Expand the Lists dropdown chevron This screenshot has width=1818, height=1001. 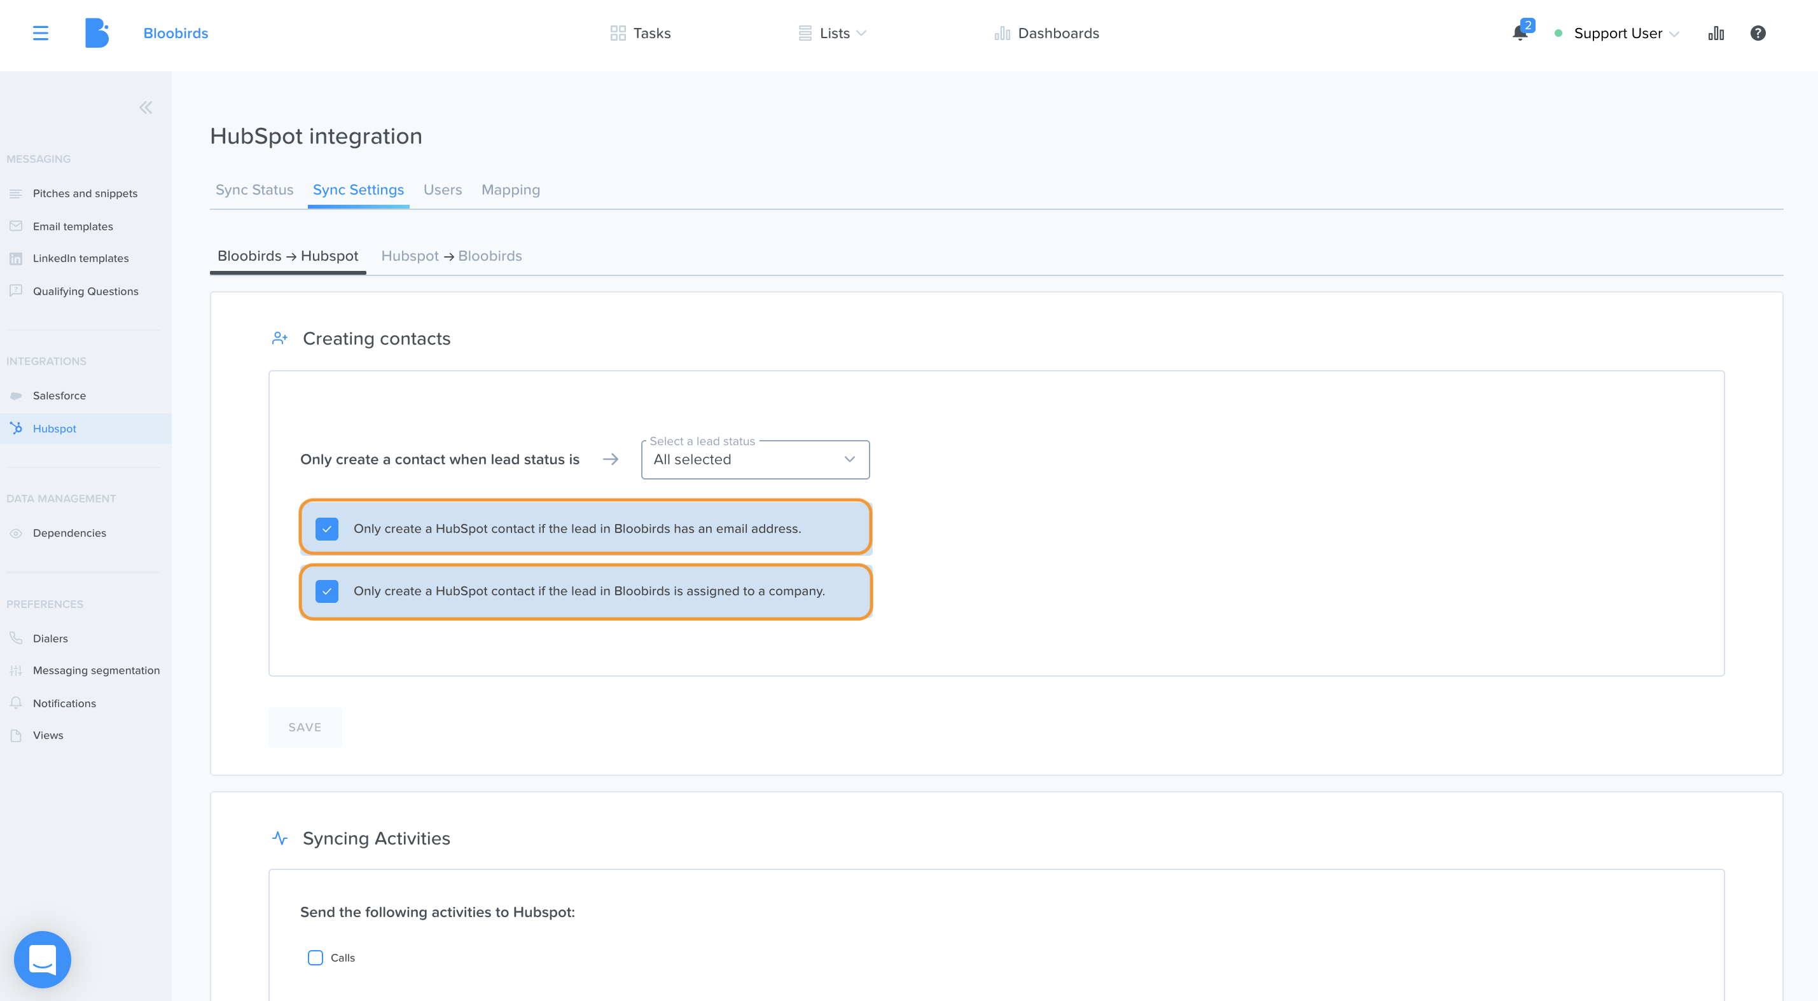861,33
